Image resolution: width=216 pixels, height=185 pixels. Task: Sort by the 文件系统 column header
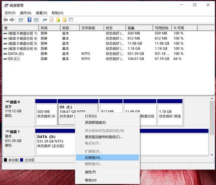point(91,28)
